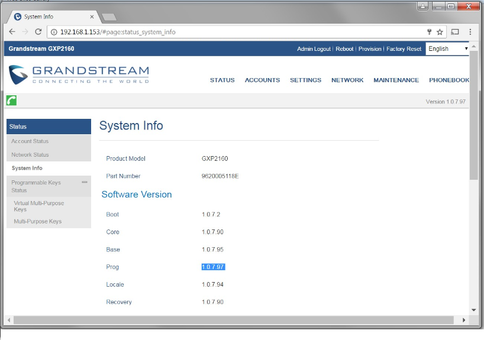Click the Admin Logout link
The width and height of the screenshot is (484, 340).
314,48
